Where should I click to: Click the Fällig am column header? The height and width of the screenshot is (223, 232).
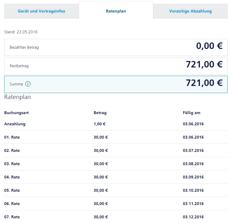(x=192, y=113)
